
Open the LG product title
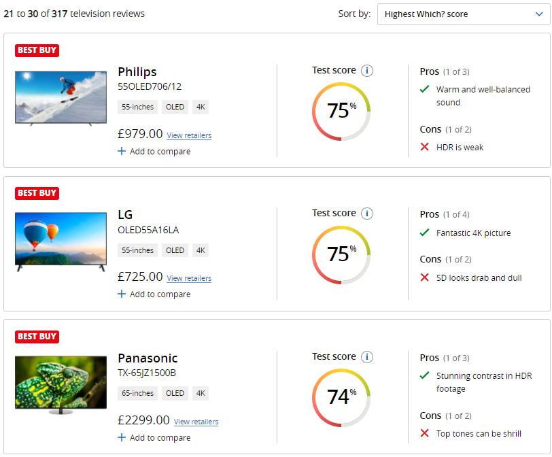pos(125,216)
